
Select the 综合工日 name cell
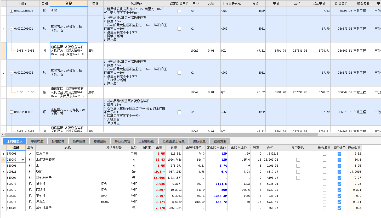(68, 154)
